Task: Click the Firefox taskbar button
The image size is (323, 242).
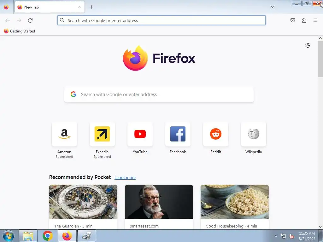Action: tap(67, 236)
